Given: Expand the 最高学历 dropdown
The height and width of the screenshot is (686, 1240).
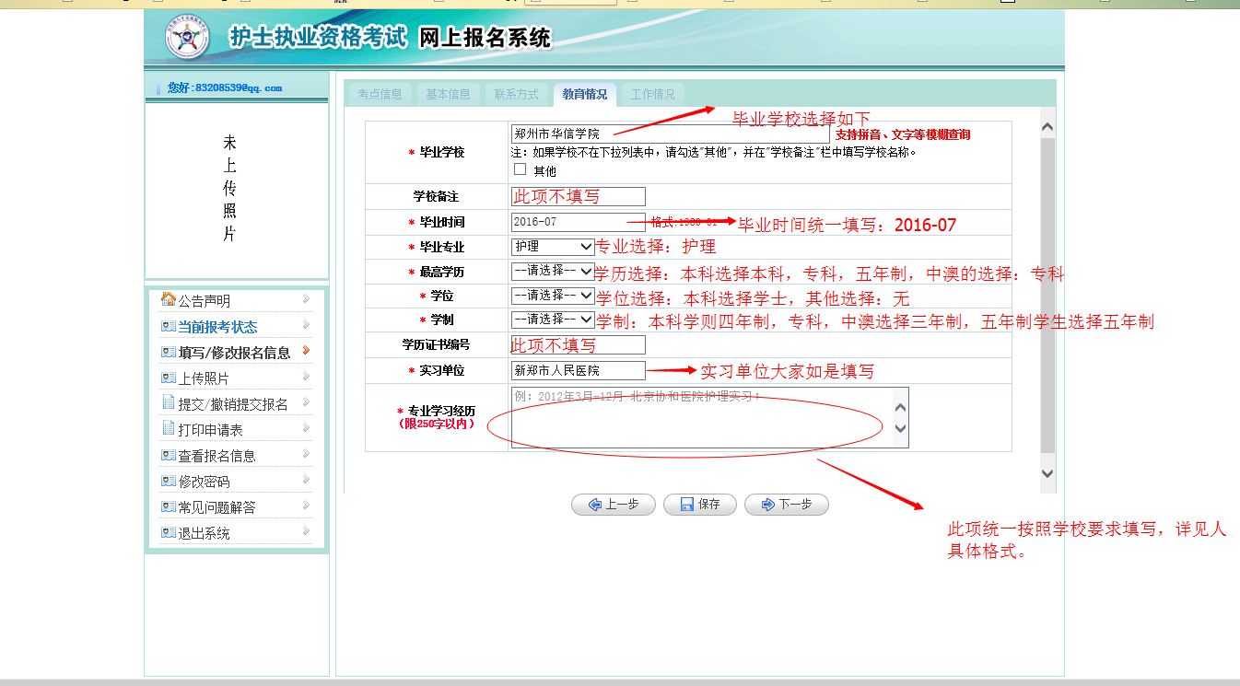Looking at the screenshot, I should [x=553, y=272].
